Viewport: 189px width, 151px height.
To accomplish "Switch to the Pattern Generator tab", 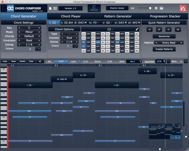I will pyautogui.click(x=118, y=16).
